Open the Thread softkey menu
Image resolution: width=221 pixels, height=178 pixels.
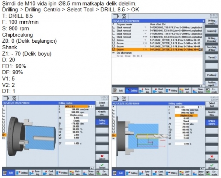[211, 57]
